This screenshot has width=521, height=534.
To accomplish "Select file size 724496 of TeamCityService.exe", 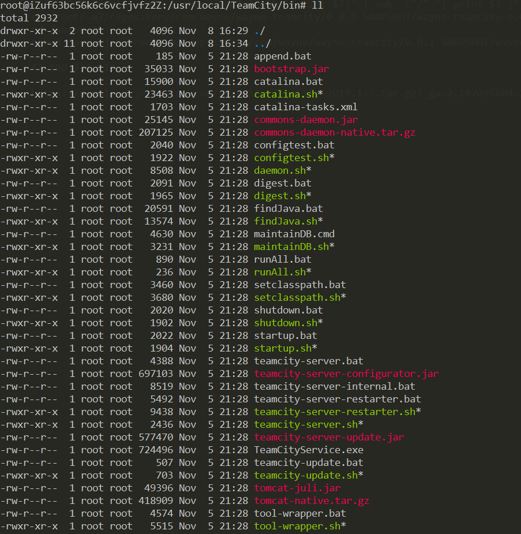I will coord(156,450).
